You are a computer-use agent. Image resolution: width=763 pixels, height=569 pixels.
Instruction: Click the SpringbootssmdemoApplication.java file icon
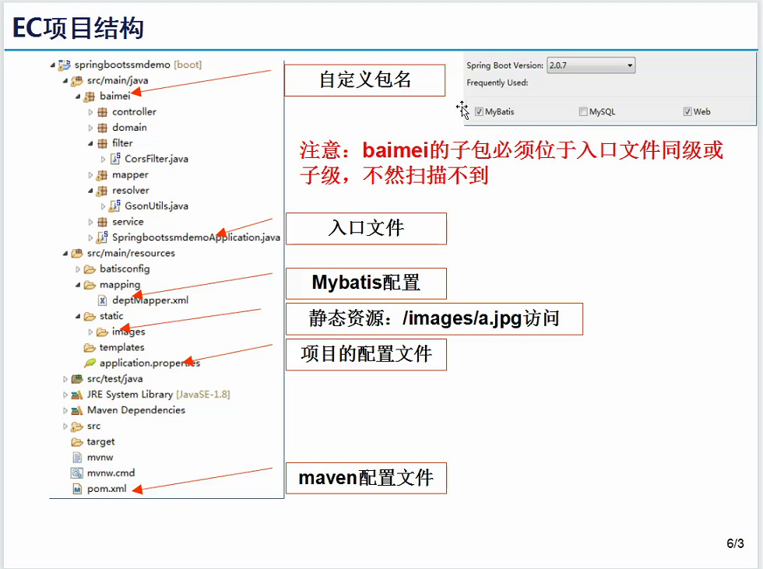click(102, 238)
